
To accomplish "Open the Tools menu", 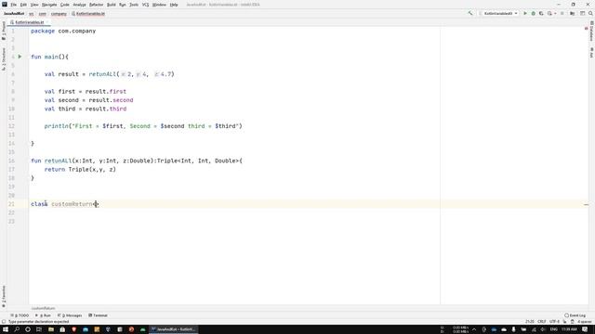I will pyautogui.click(x=134, y=5).
